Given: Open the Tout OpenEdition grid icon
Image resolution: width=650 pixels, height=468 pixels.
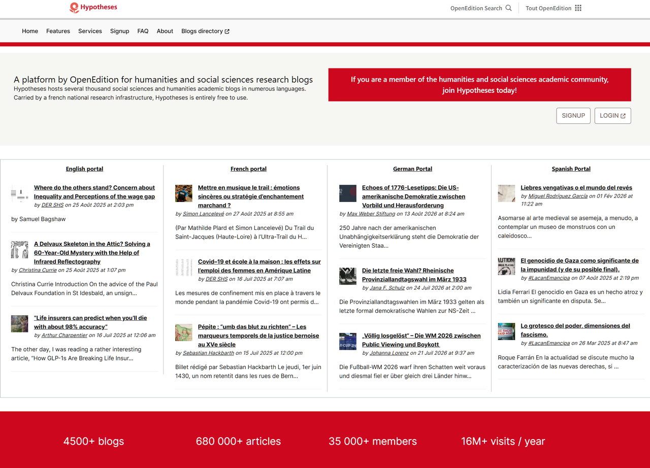Looking at the screenshot, I should (578, 8).
